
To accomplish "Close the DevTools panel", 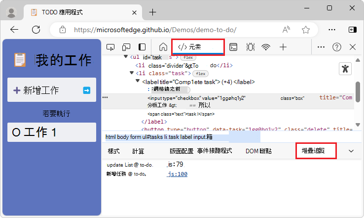I will 352,47.
